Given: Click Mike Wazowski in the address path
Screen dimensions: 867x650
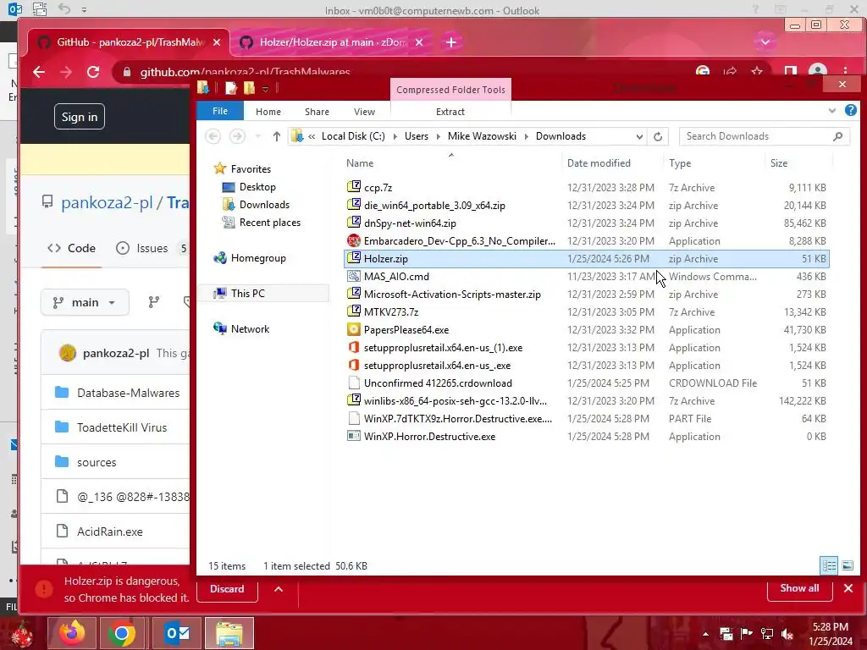Looking at the screenshot, I should point(482,136).
